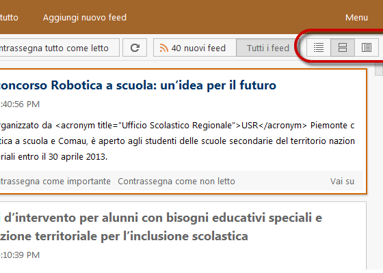Open Aggiungi nuovo feed
The image size is (383, 273).
85,18
